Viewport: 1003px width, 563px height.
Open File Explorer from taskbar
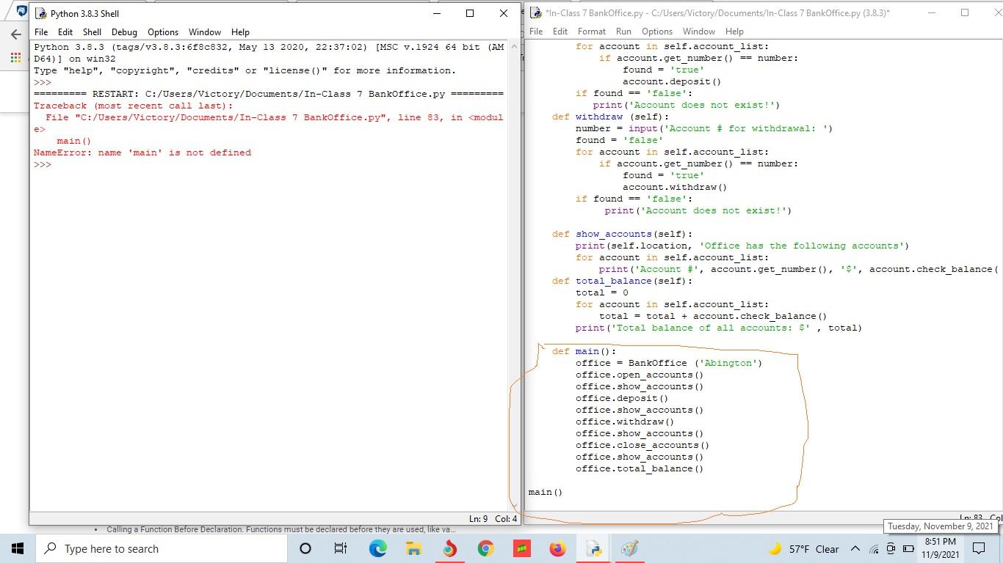[x=413, y=548]
